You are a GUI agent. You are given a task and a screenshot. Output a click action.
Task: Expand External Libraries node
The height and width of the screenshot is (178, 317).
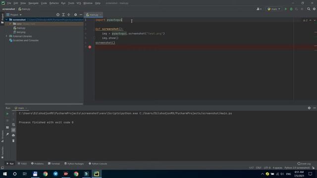(x=6, y=36)
